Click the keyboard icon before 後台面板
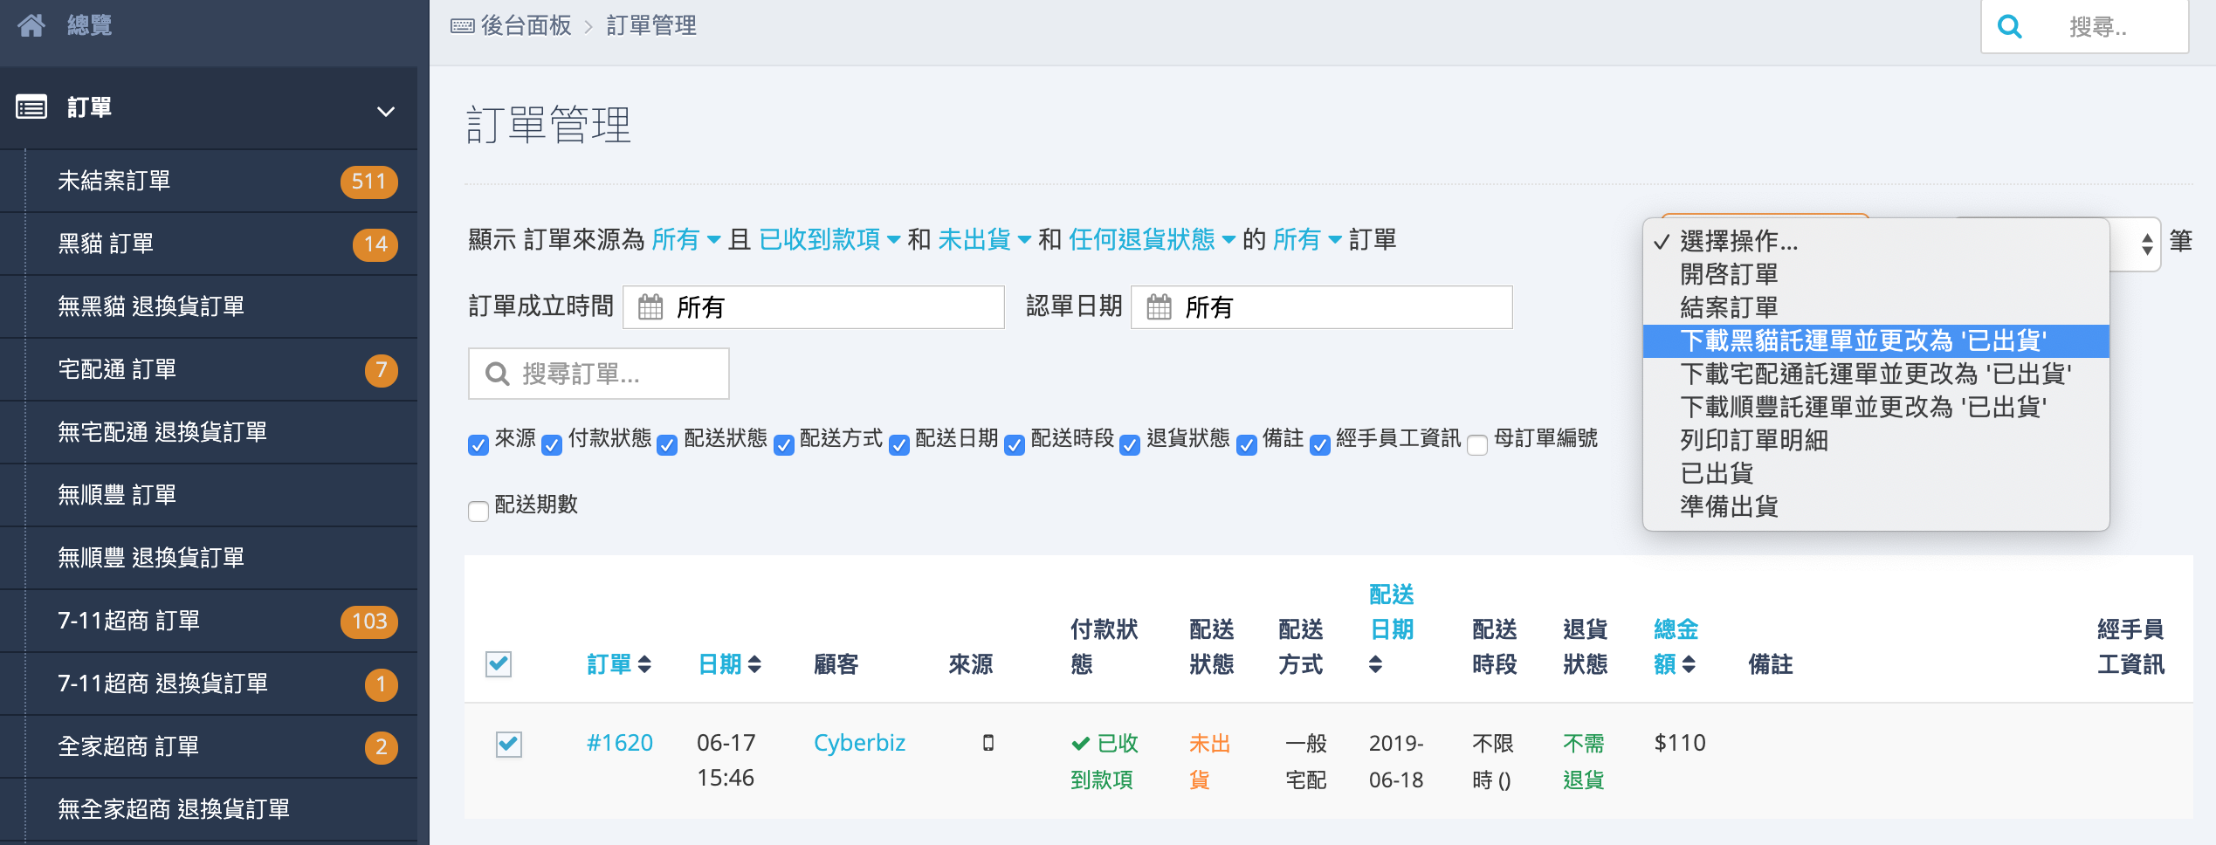2216x845 pixels. (x=462, y=26)
